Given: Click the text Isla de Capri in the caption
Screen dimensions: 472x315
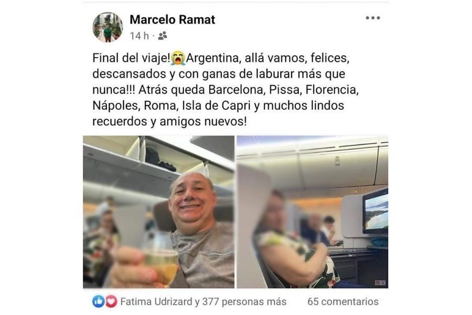Looking at the screenshot, I should [217, 106].
